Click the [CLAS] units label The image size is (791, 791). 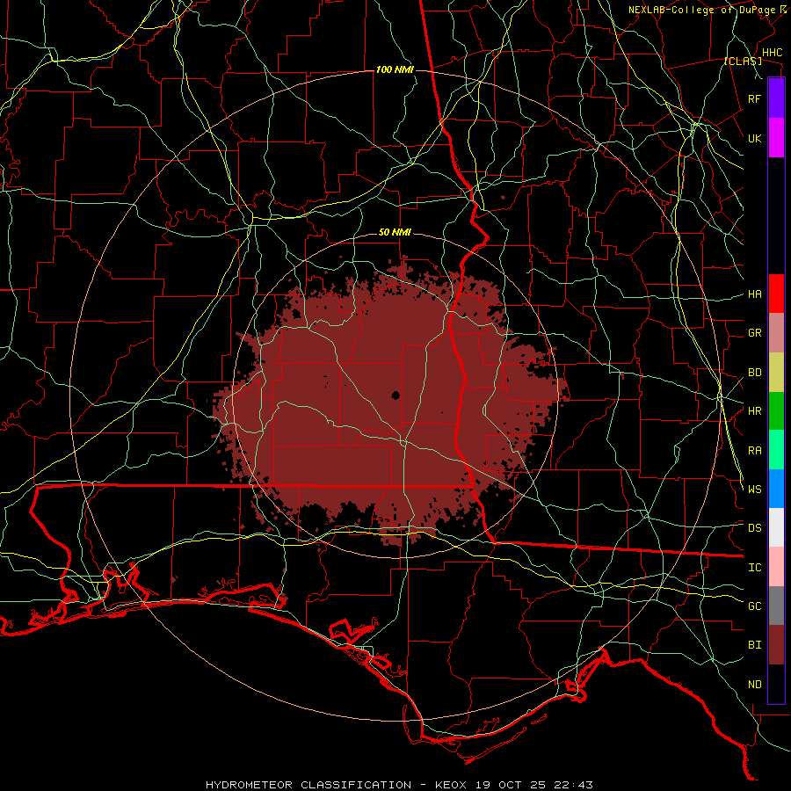pos(743,62)
